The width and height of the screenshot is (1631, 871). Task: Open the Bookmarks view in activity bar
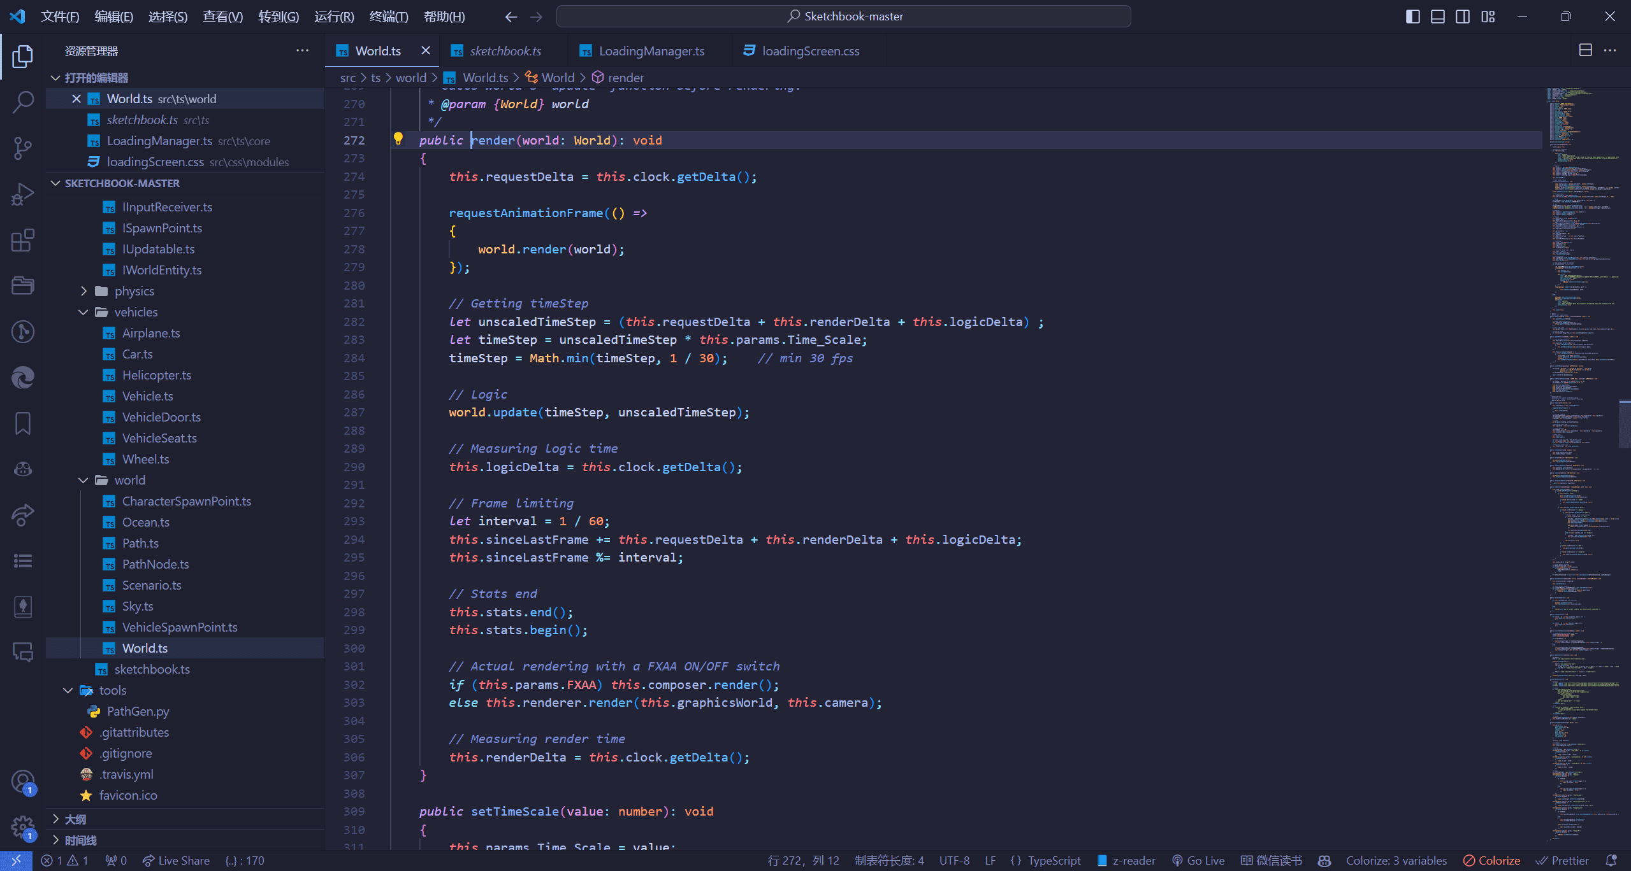pos(23,423)
